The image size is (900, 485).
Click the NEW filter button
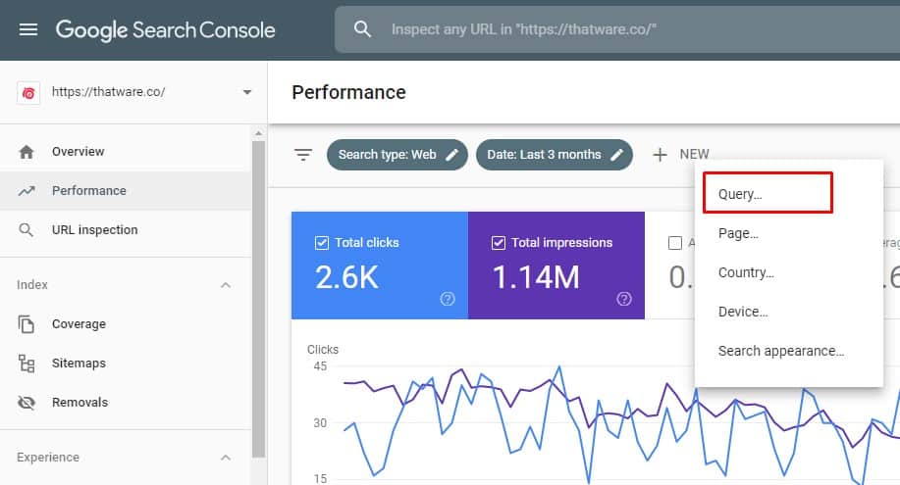click(x=694, y=154)
